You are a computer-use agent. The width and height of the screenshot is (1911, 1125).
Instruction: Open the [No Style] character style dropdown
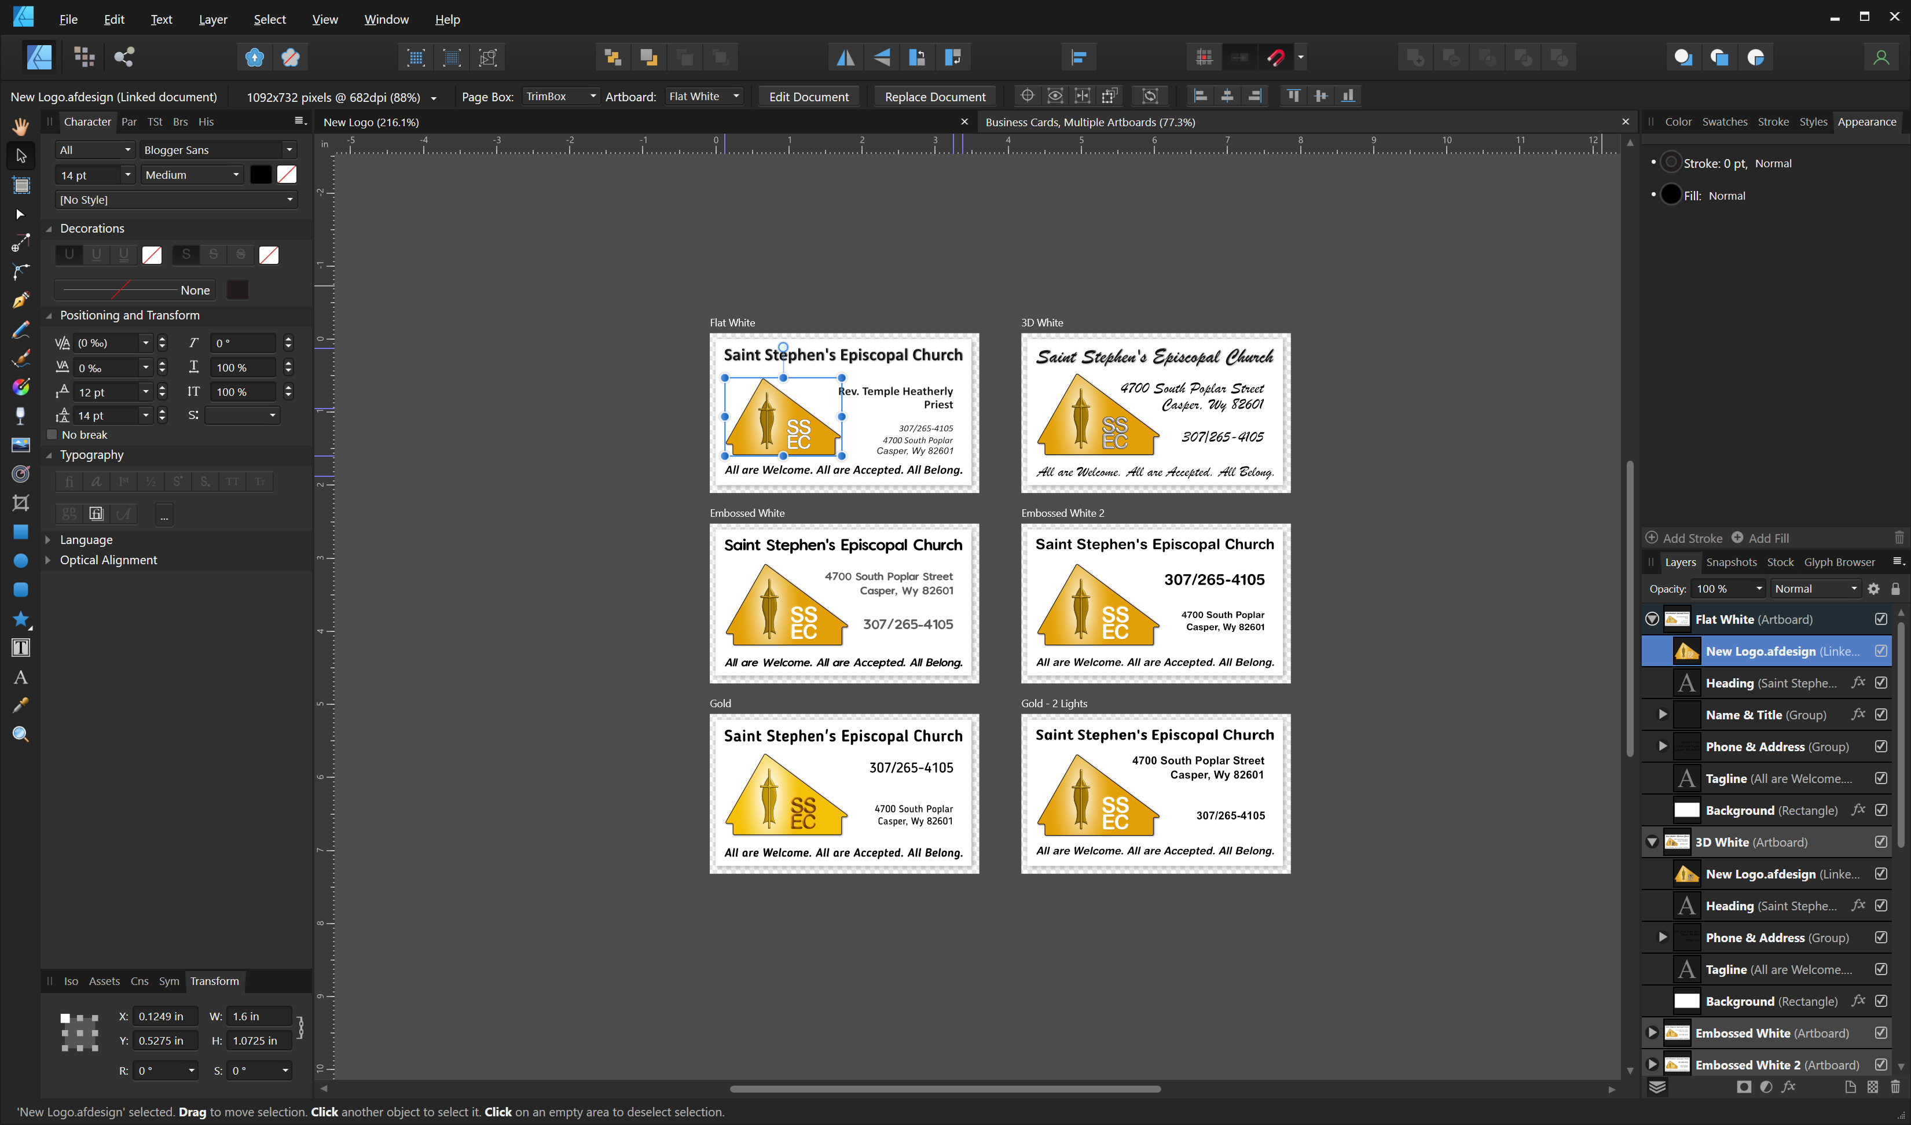point(176,200)
